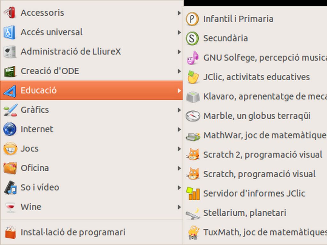The image size is (327, 245).
Task: Click the GNU Solfege music note icon
Action: click(193, 58)
